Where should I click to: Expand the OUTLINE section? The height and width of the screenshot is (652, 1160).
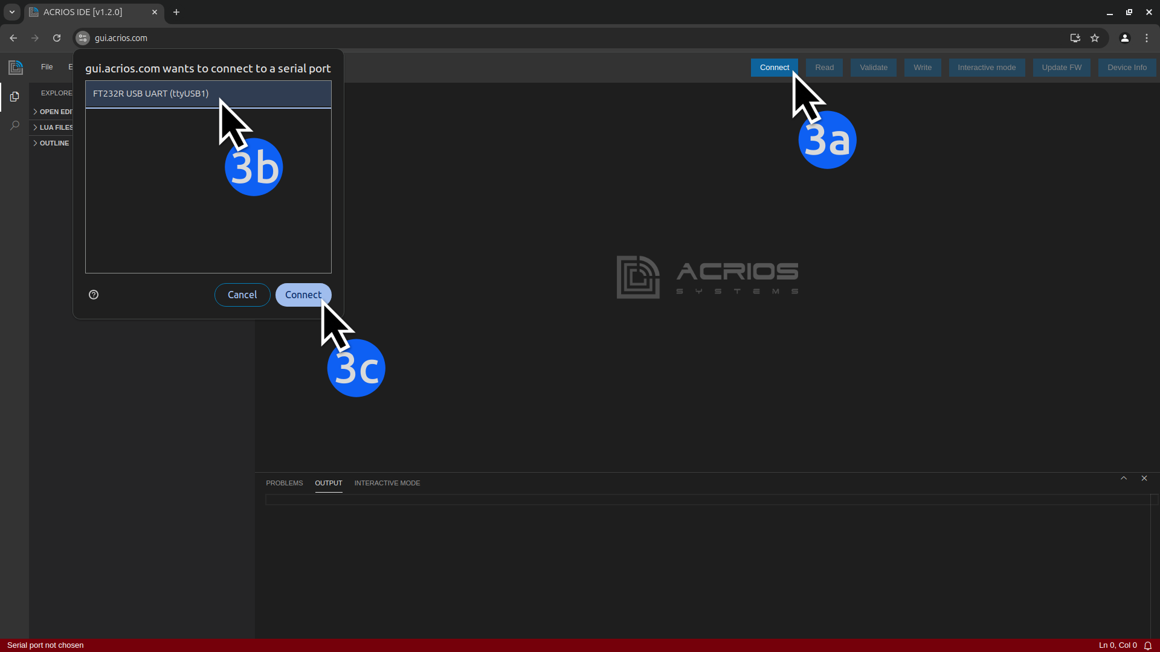(53, 143)
